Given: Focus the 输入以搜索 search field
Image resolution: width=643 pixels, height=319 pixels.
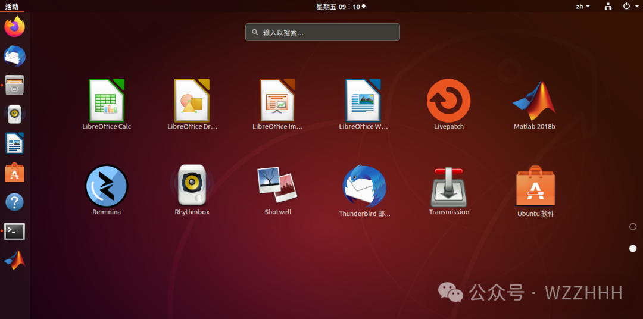Looking at the screenshot, I should (x=322, y=32).
